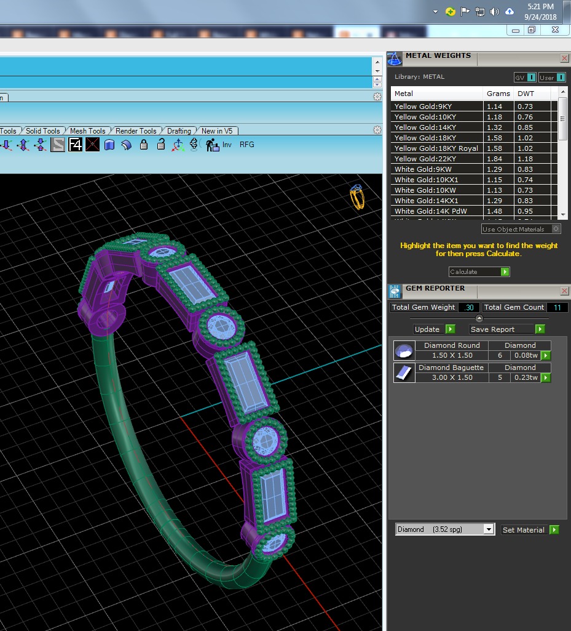Screen dimensions: 571x631
Task: Click the curved blue surface icon
Action: pyautogui.click(x=126, y=145)
